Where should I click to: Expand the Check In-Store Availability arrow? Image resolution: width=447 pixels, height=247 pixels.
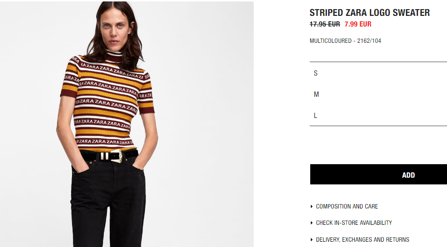[312, 223]
